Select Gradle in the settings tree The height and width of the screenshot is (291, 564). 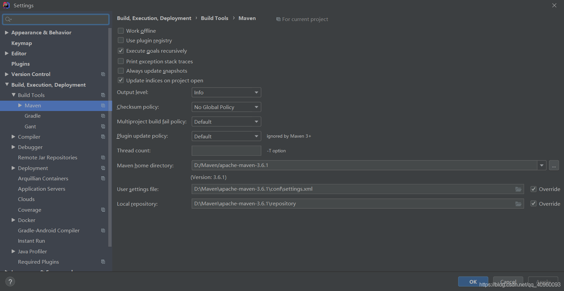33,116
